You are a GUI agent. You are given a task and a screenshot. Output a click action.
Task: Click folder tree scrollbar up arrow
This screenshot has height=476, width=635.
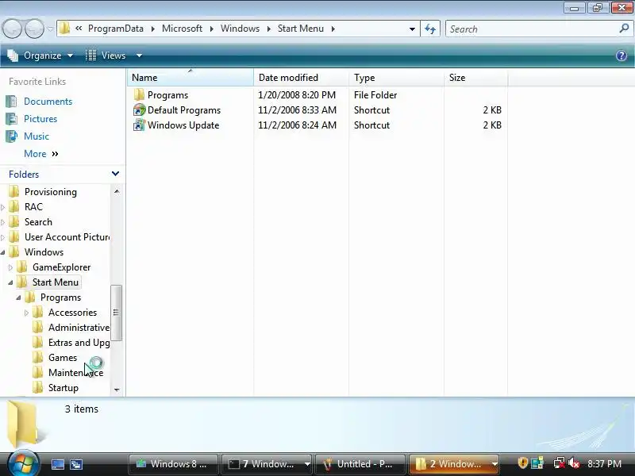pos(117,191)
